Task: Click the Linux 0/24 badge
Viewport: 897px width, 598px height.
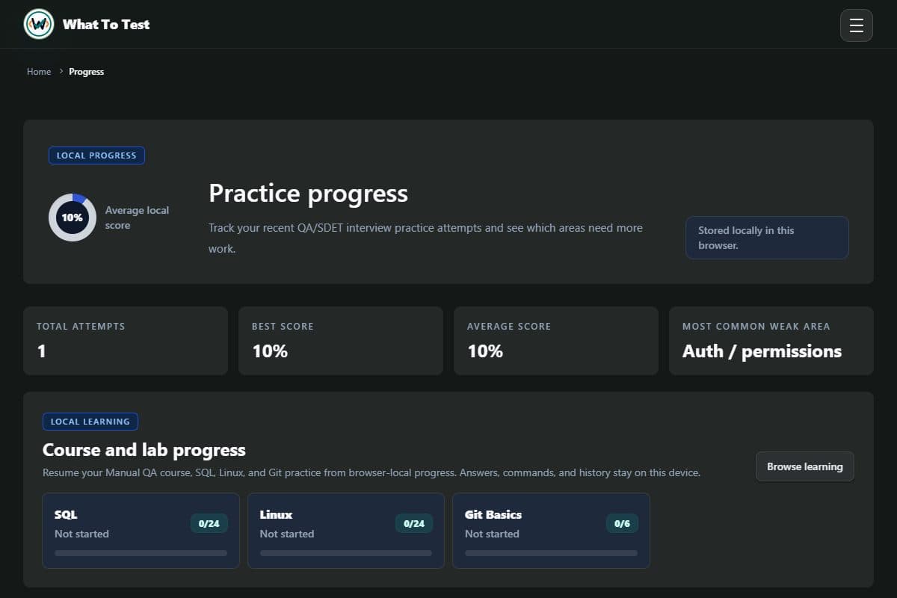Action: click(414, 524)
